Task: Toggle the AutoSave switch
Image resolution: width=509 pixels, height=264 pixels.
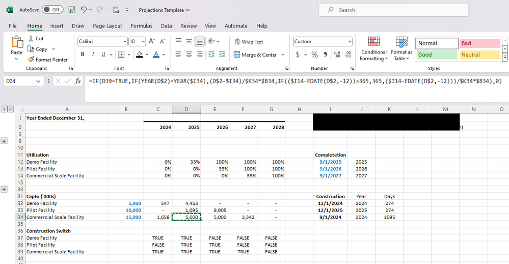Action: click(52, 10)
